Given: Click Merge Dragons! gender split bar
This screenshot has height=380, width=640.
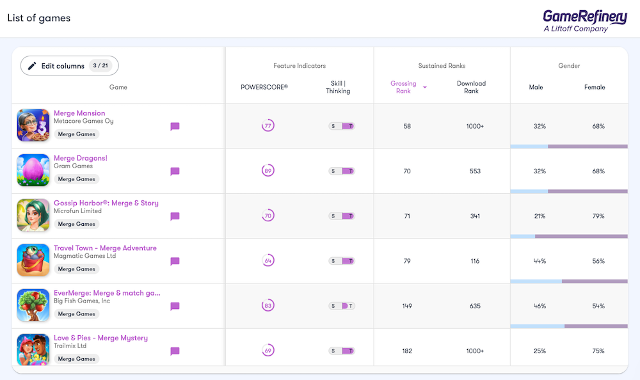Looking at the screenshot, I should click(x=569, y=191).
